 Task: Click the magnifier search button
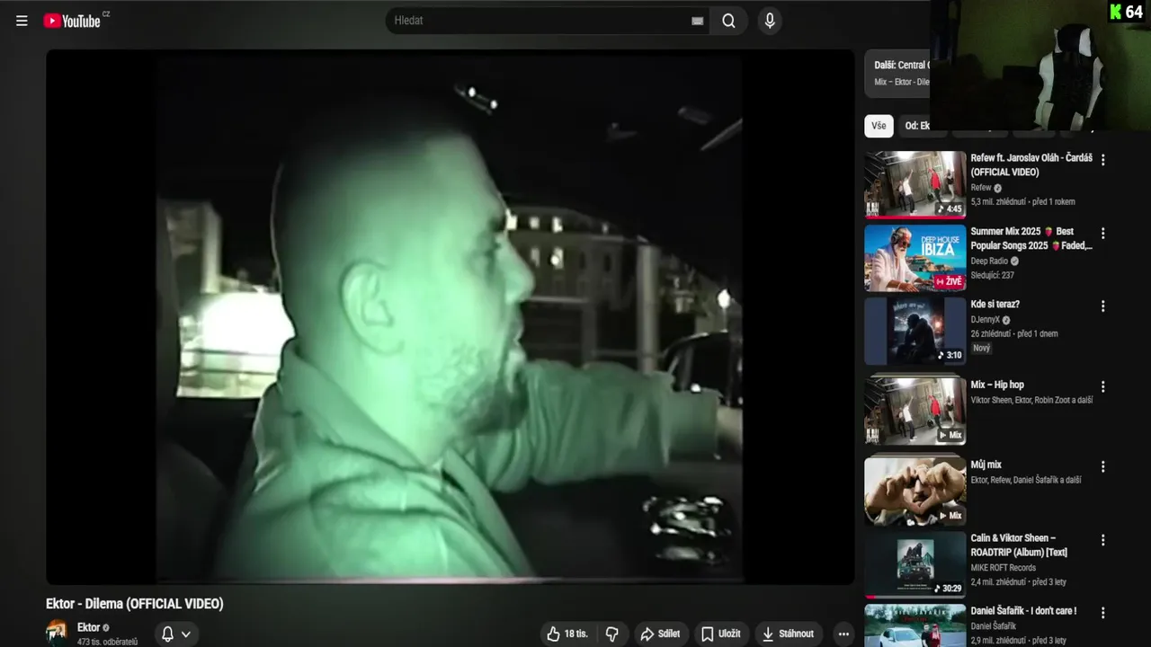[728, 21]
